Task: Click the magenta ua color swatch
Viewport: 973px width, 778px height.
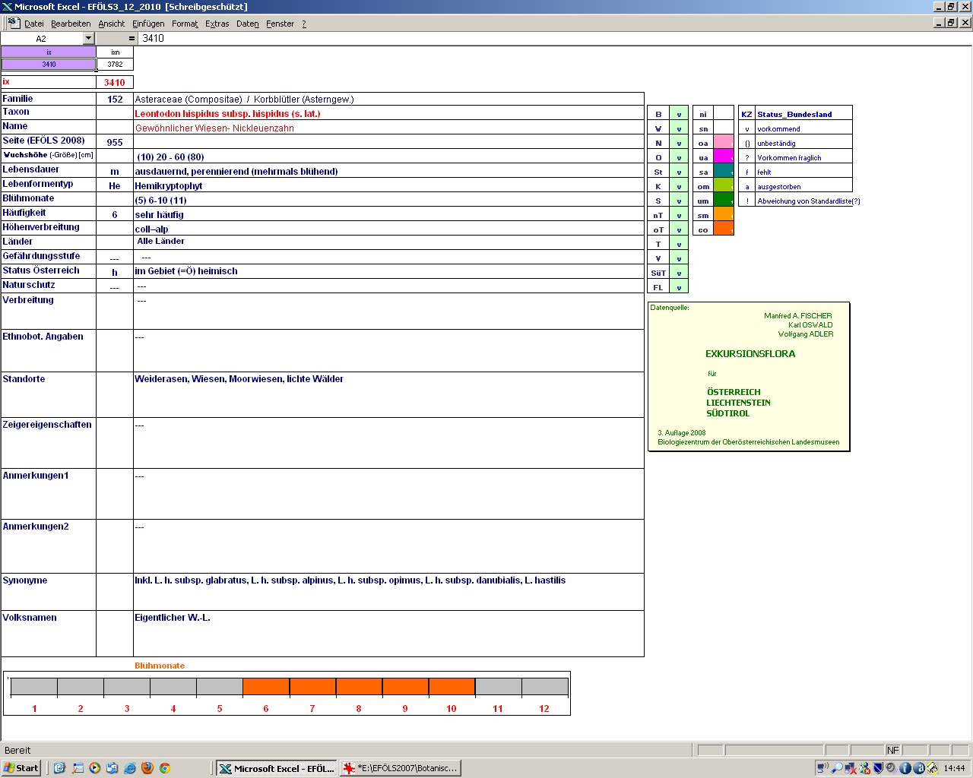Action: tap(724, 157)
